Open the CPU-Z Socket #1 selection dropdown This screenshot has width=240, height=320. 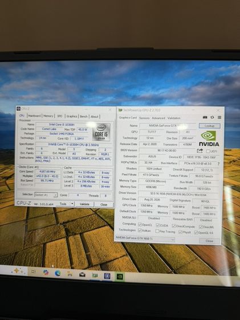46,195
